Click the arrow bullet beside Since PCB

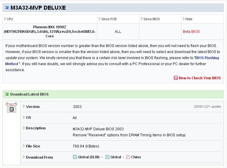[x=99, y=19]
